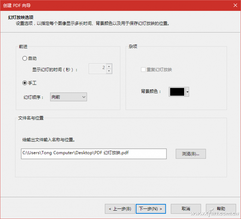The image size is (241, 219).
Task: Click the 给输出文件输入名称与位置 text
Action: pos(49,140)
